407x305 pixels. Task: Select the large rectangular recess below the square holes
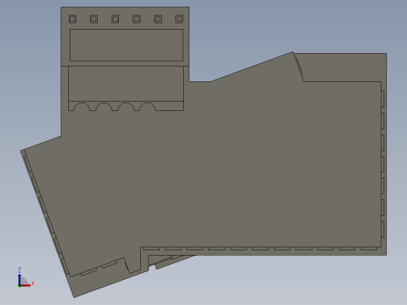pyautogui.click(x=126, y=45)
